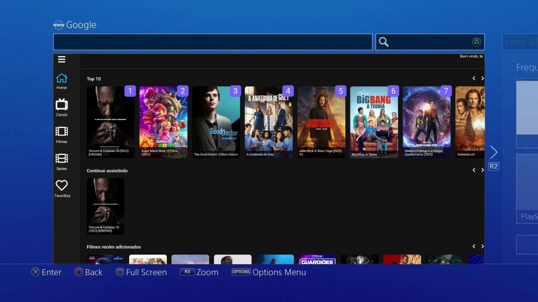Click the OPTIONS Options Menu hint
Viewport: 538px width, 302px height.
coord(269,272)
